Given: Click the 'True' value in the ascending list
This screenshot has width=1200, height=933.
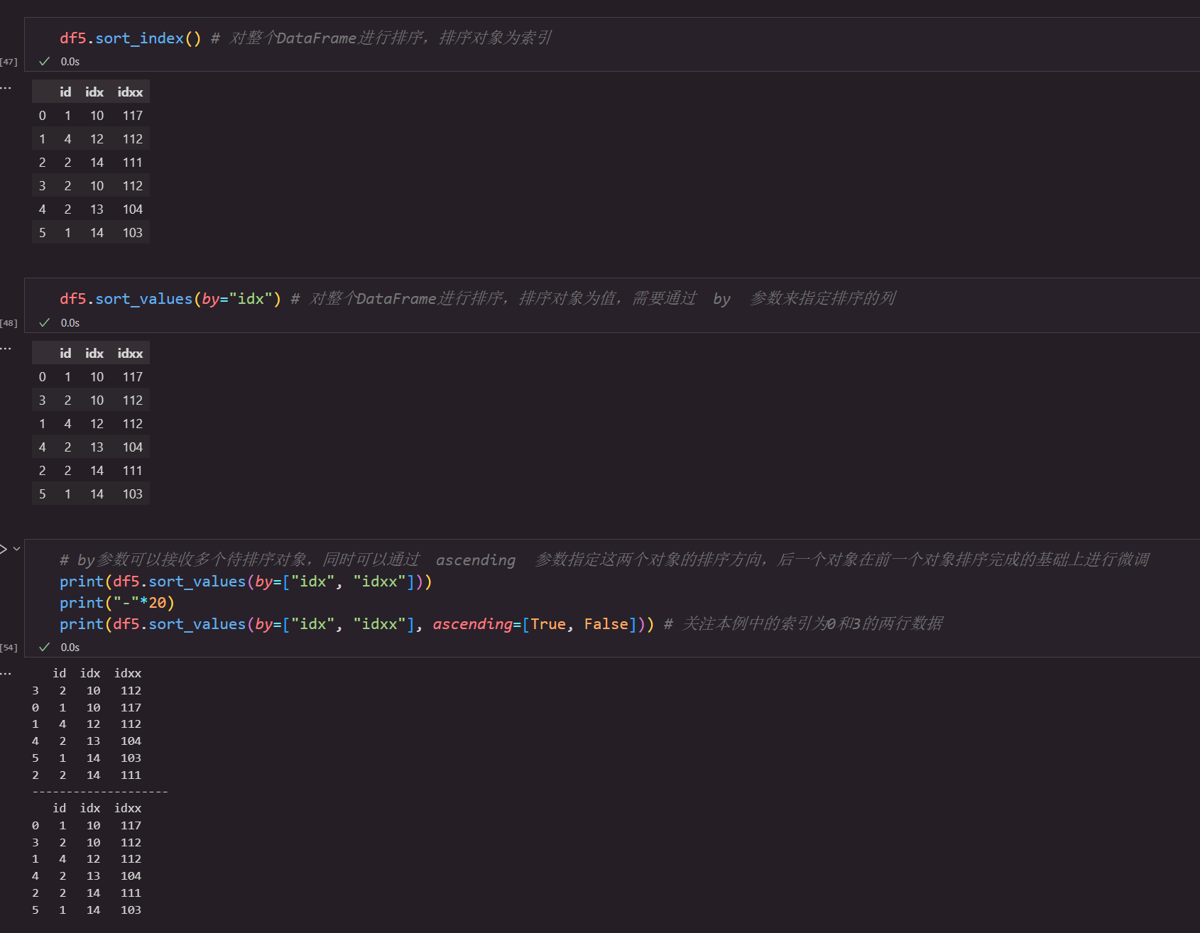Looking at the screenshot, I should 548,624.
